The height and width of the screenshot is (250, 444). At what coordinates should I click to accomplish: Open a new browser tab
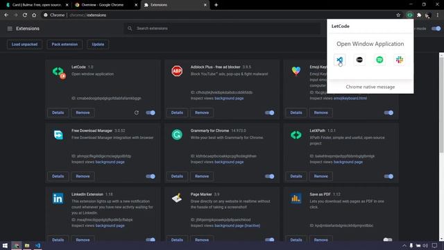coord(216,5)
